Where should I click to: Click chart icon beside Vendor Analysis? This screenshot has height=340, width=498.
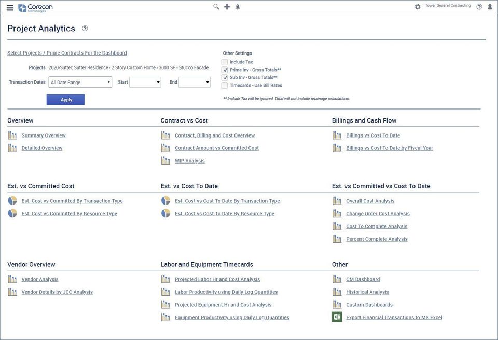12,279
